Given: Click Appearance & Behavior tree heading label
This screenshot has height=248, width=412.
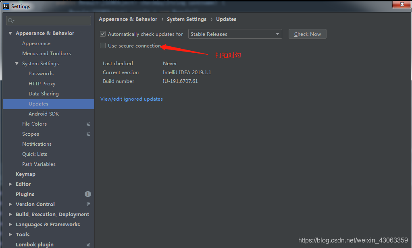Looking at the screenshot, I should [45, 33].
